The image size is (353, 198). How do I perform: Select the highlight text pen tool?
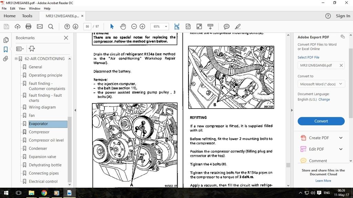click(238, 26)
